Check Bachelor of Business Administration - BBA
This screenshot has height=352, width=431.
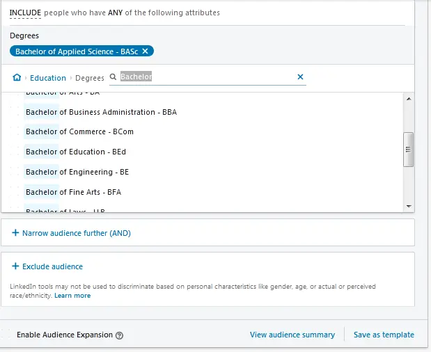(100, 112)
